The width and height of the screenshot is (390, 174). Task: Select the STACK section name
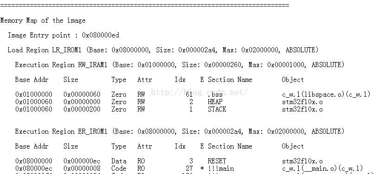point(217,109)
